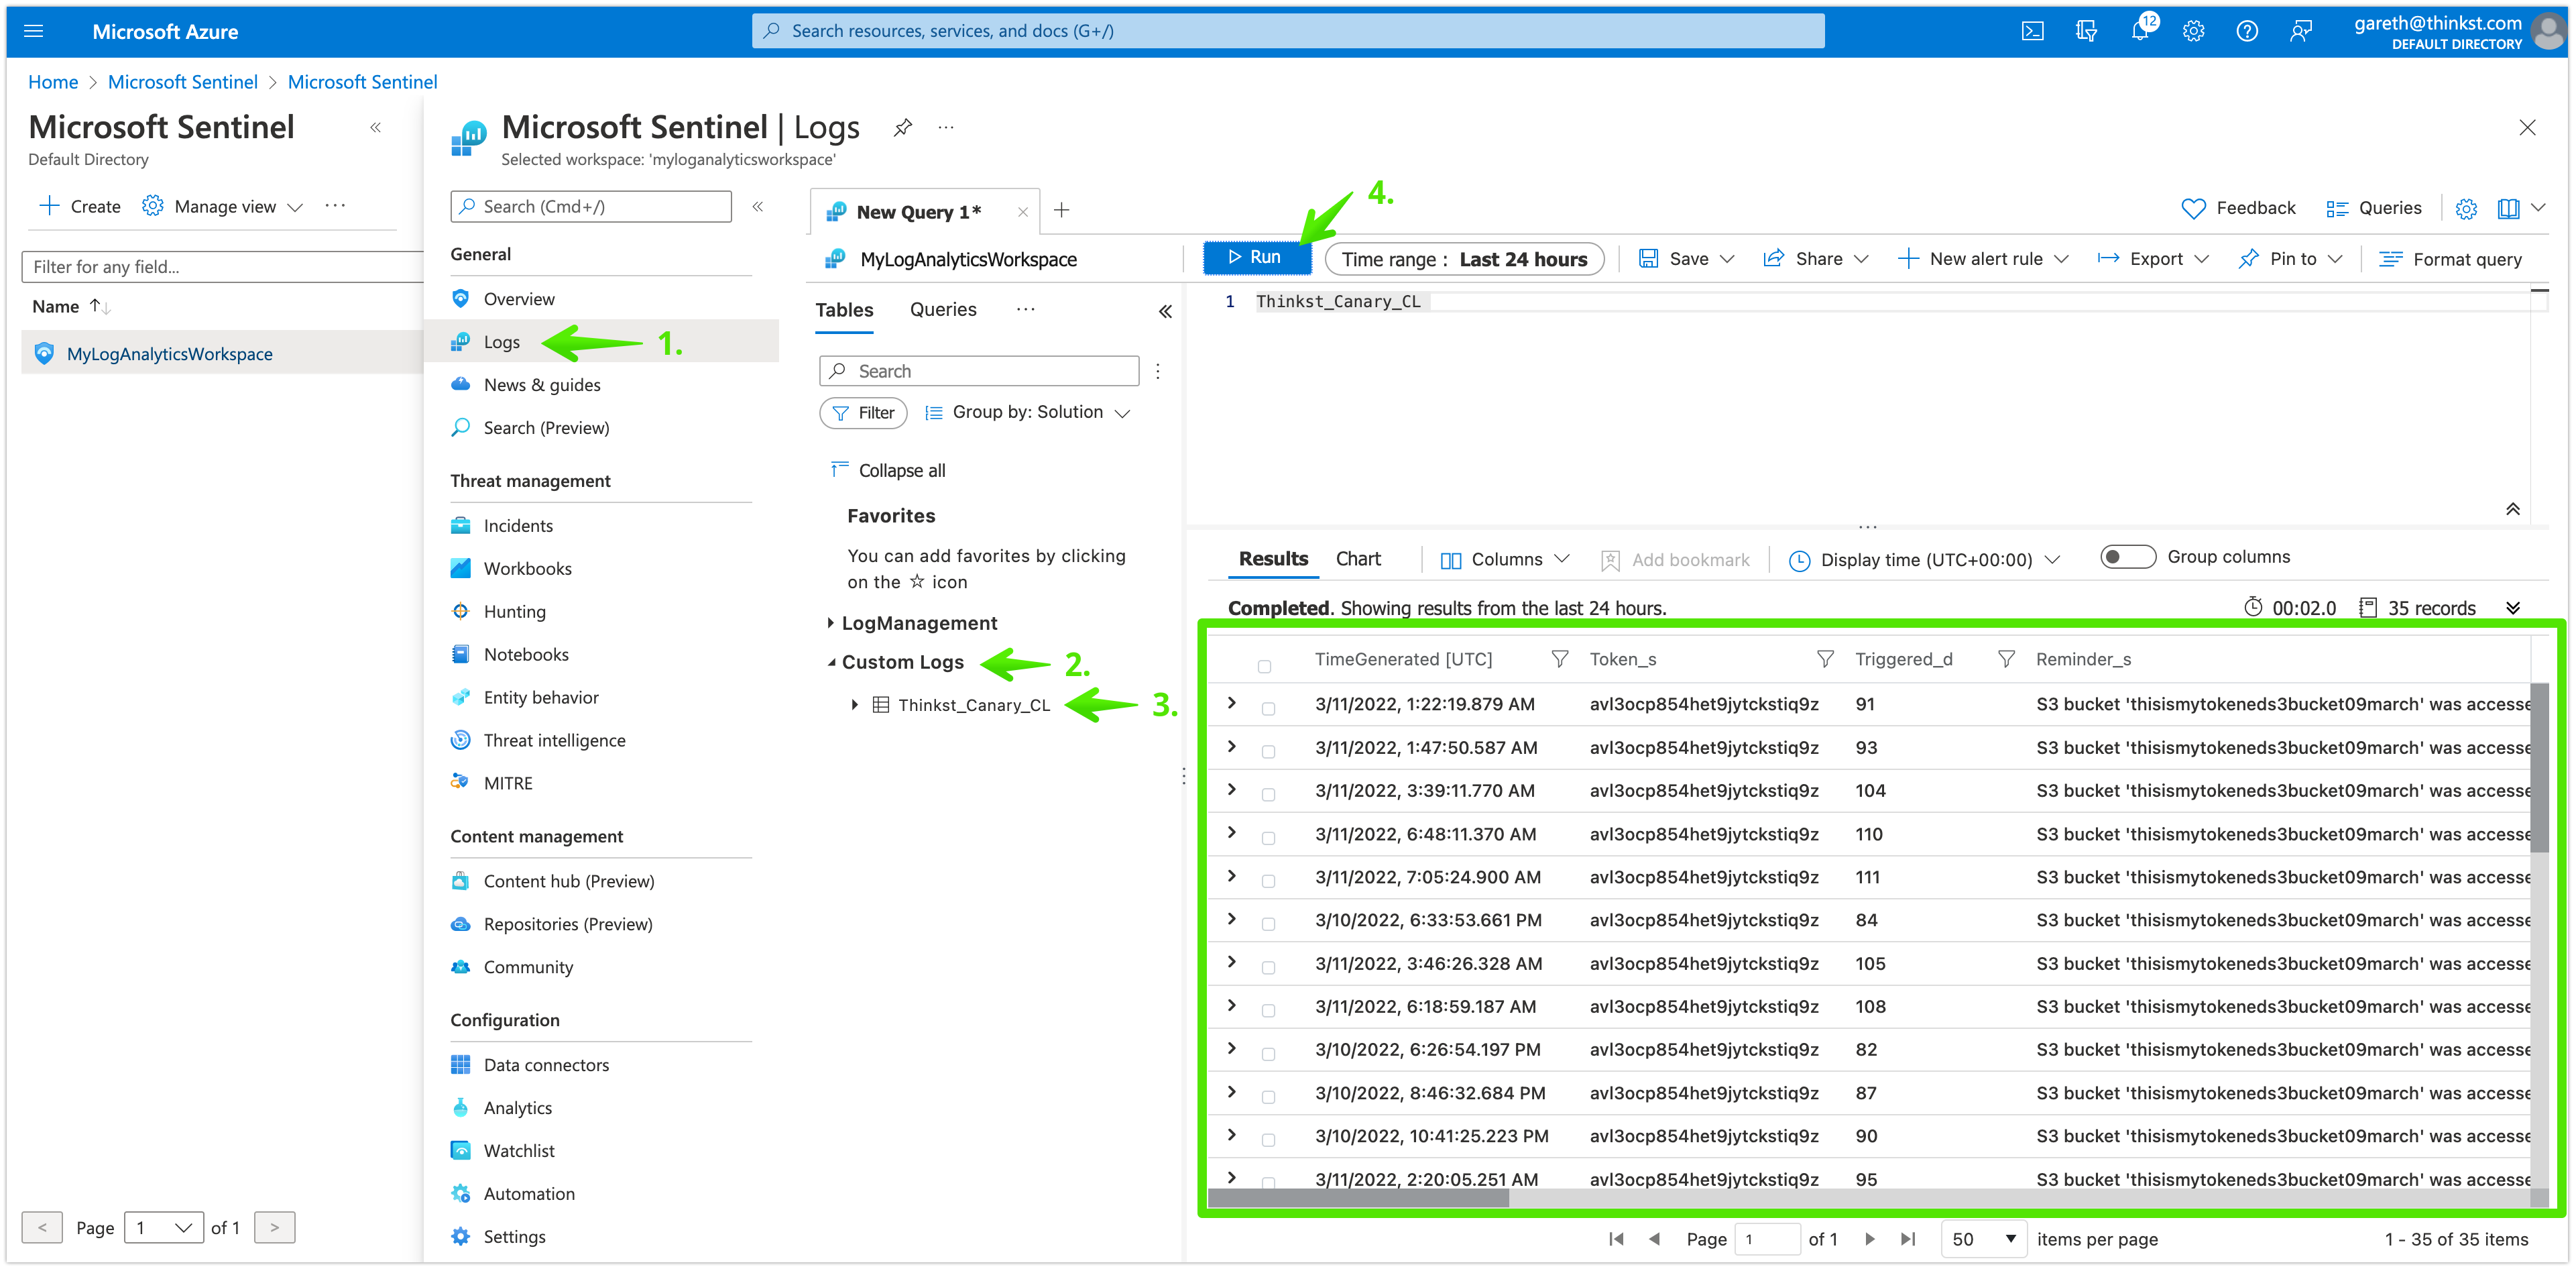Click the Home breadcrumb link
This screenshot has height=1269, width=2576.
(x=53, y=82)
